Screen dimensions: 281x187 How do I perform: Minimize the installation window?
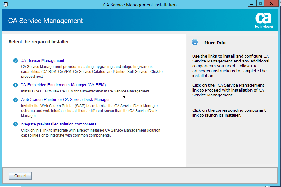point(252,4)
